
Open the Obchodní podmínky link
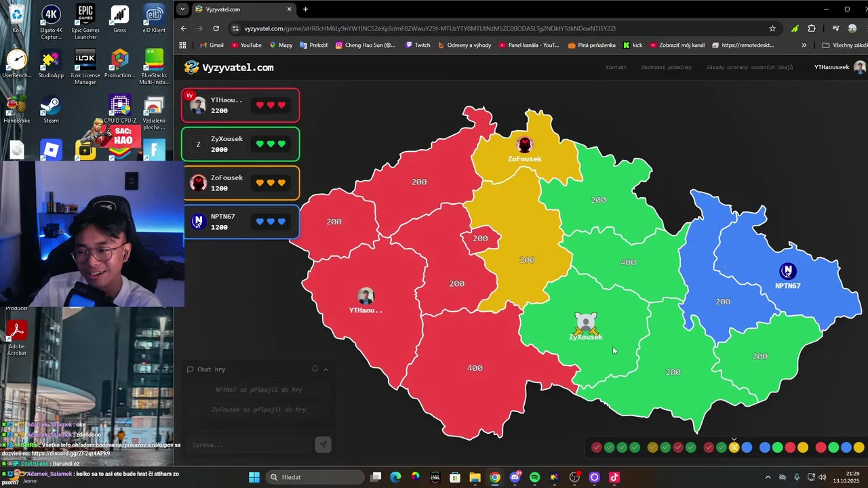[x=666, y=67]
